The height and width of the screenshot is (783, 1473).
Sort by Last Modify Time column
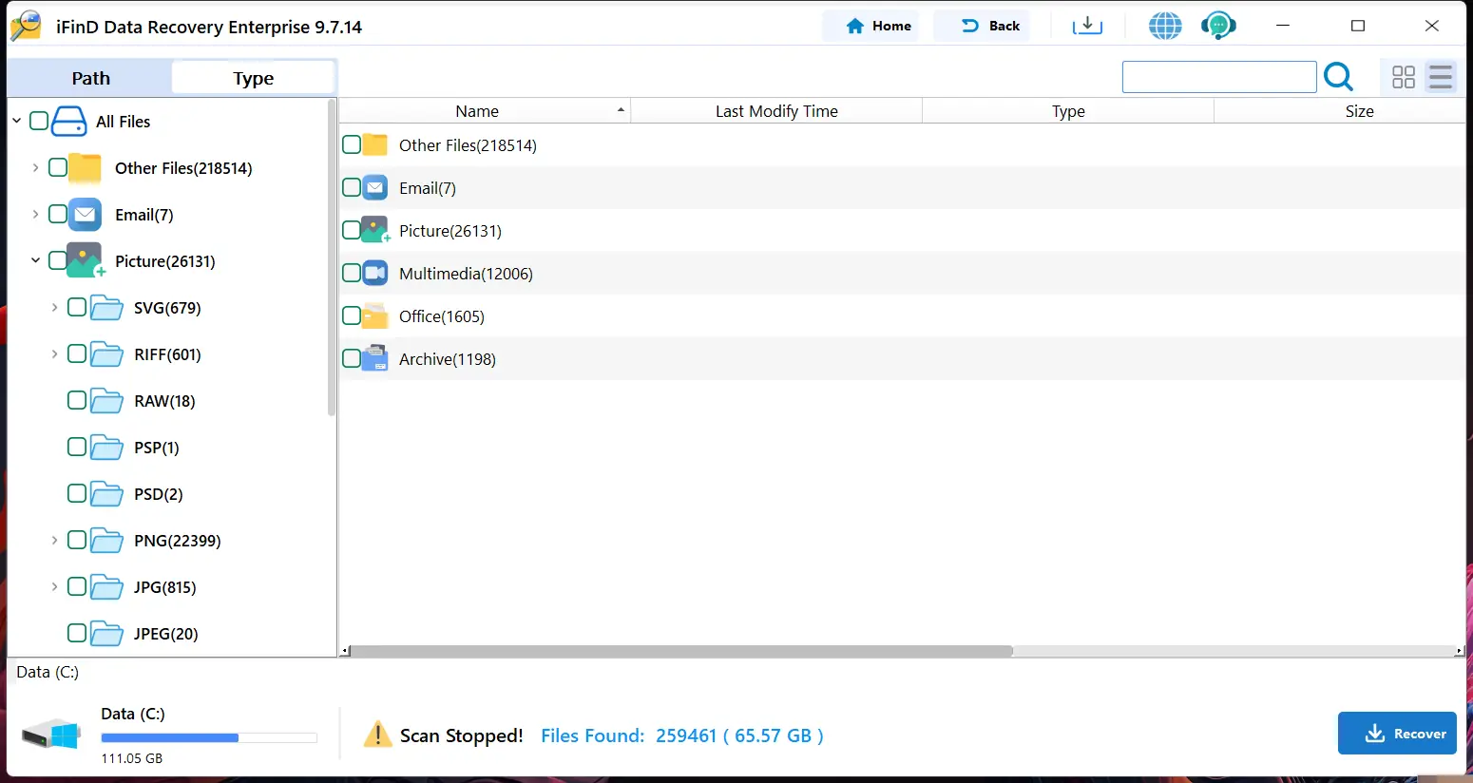coord(776,111)
